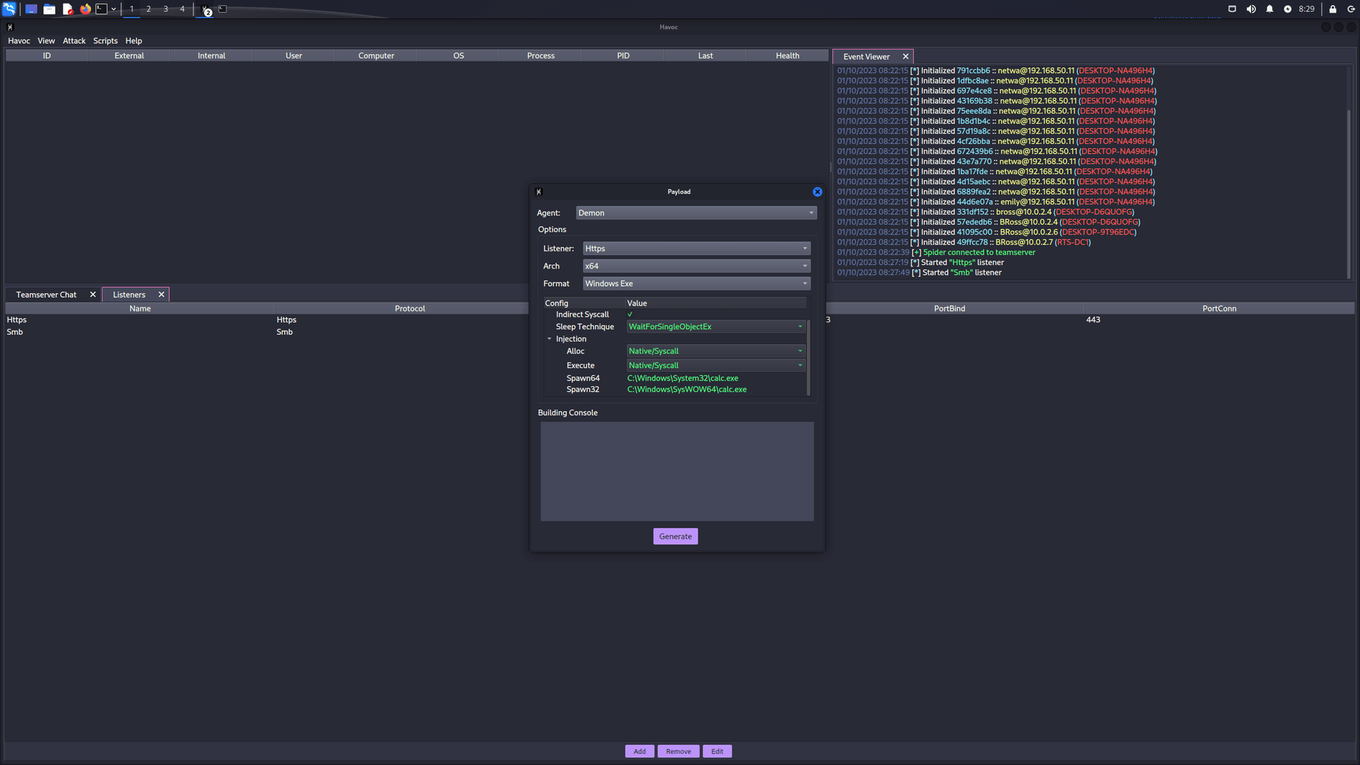The image size is (1360, 765).
Task: Select Havoc taskbar entry with badge 2
Action: coord(205,10)
